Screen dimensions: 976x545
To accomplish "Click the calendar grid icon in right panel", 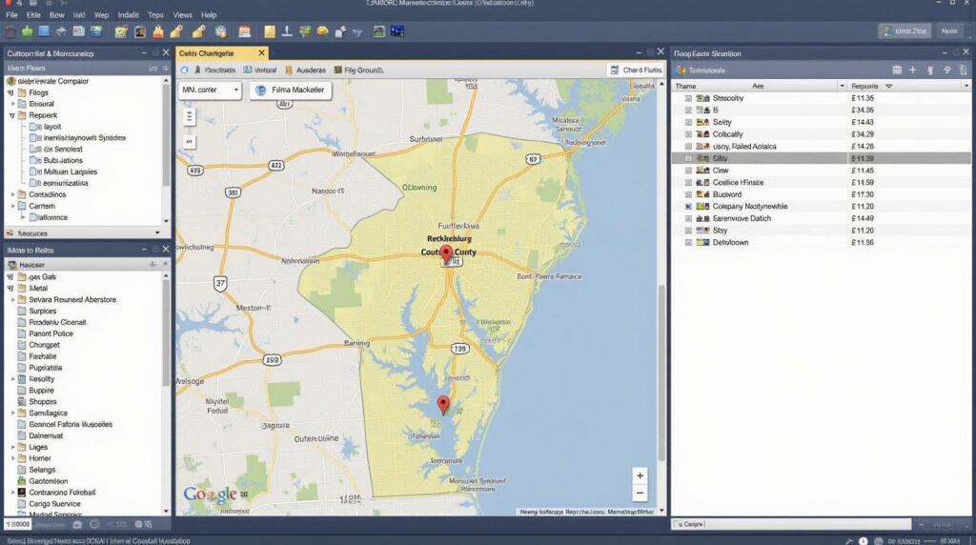I will click(x=897, y=71).
